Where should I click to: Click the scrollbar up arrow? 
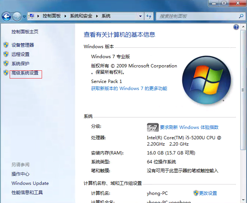coord(243,27)
